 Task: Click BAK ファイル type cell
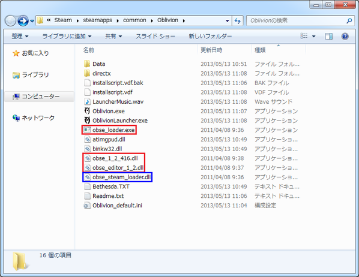(271, 83)
